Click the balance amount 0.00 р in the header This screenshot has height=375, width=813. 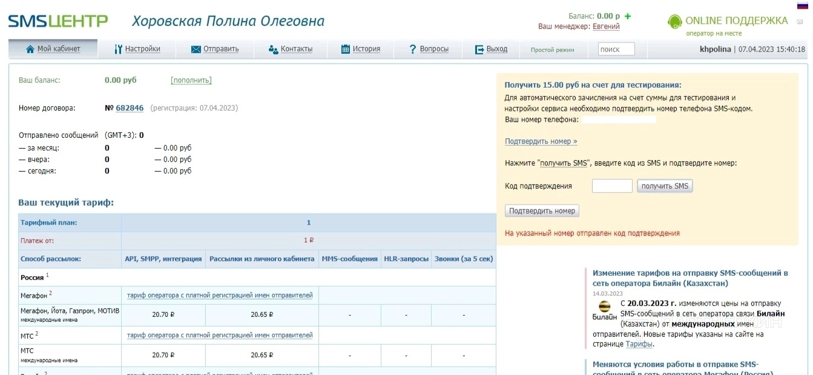coord(608,16)
